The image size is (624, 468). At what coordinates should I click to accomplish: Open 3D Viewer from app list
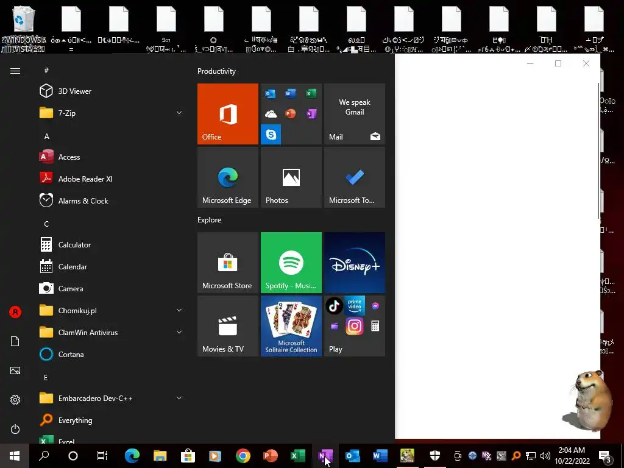click(x=110, y=91)
